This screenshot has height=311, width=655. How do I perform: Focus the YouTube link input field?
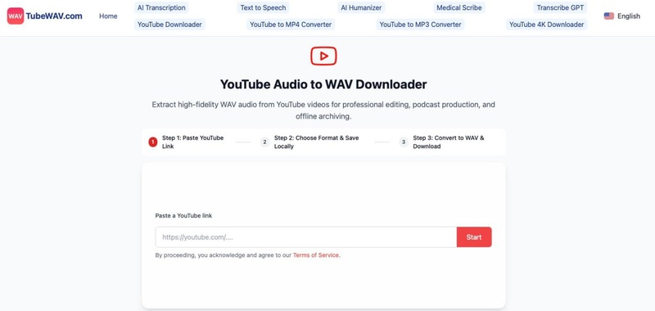pyautogui.click(x=305, y=237)
